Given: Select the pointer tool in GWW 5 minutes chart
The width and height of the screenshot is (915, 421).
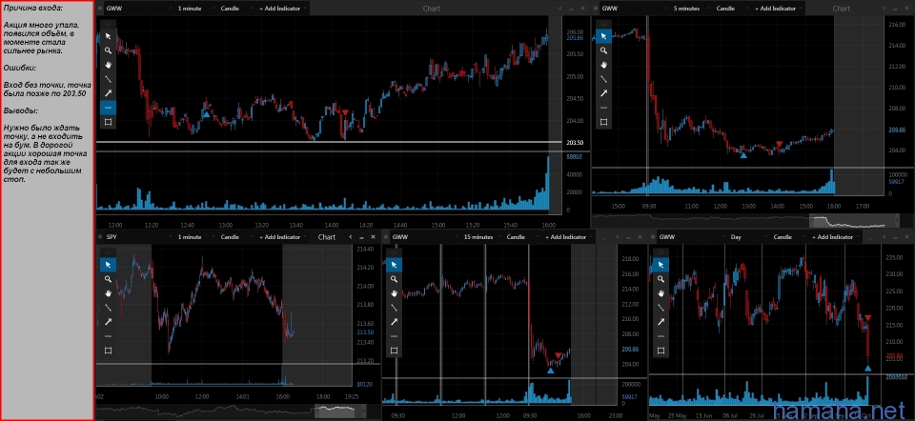Looking at the screenshot, I should pos(604,36).
